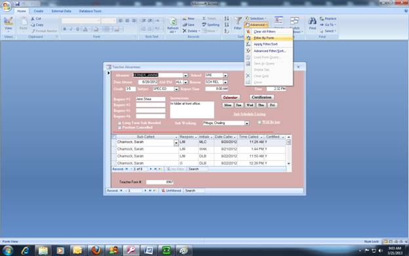The height and width of the screenshot is (256, 409).
Task: Toggle the Will Be Late checkbox
Action: click(x=260, y=122)
